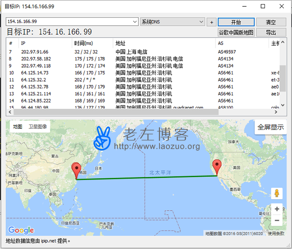The image size is (292, 249).
Task: Open the target IP address dropdown
Action: point(135,22)
